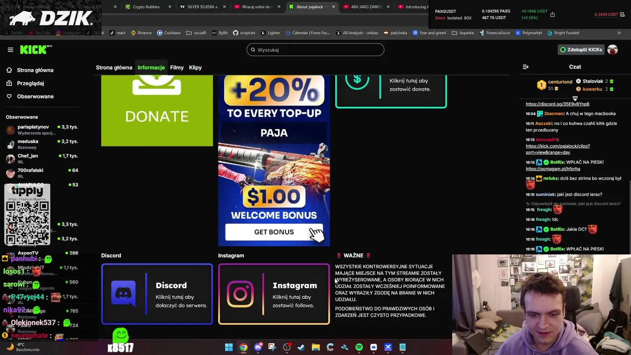This screenshot has width=631, height=355.
Task: Open the Bright Funded bookmark
Action: 562,33
